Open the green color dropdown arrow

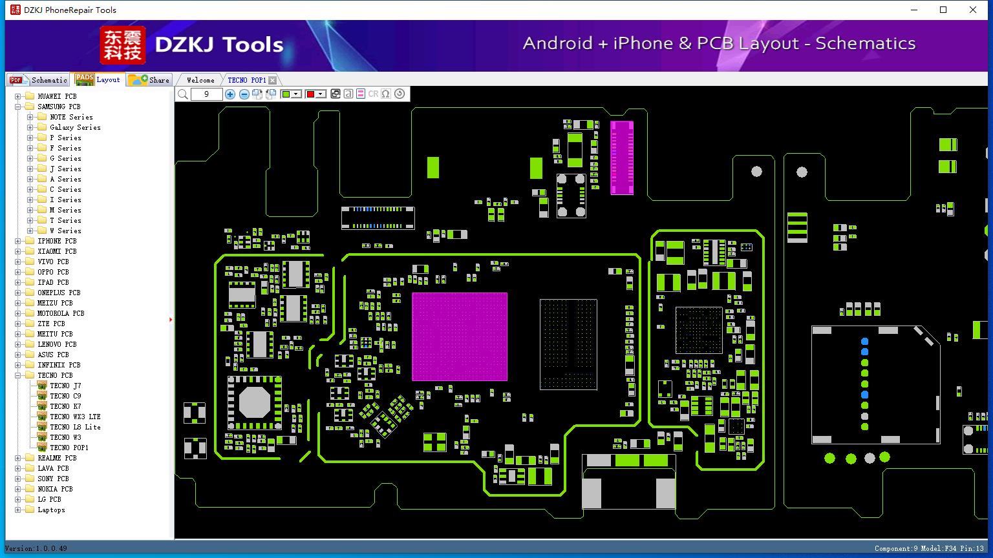click(x=296, y=94)
